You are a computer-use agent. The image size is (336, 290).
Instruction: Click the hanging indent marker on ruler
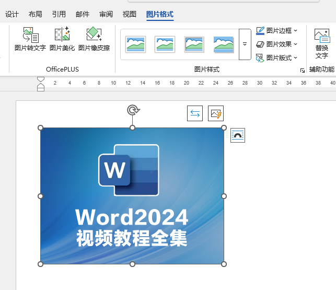click(x=41, y=86)
